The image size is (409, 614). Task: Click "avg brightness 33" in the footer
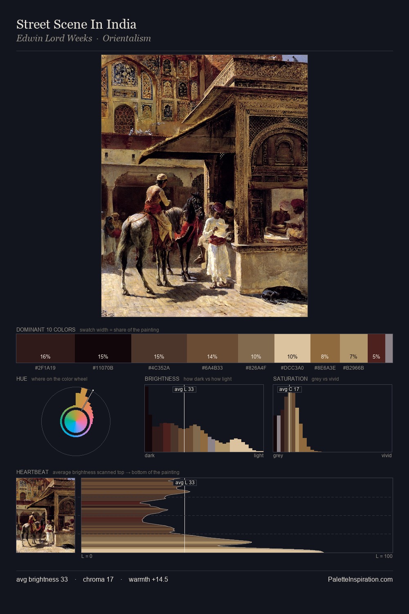click(x=42, y=579)
